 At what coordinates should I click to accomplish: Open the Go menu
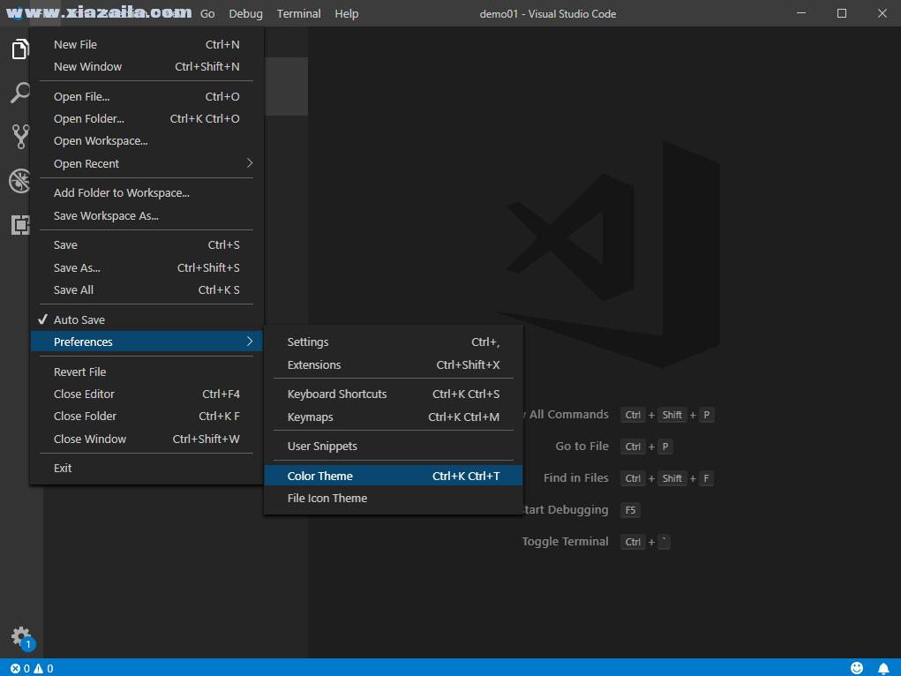coord(207,13)
